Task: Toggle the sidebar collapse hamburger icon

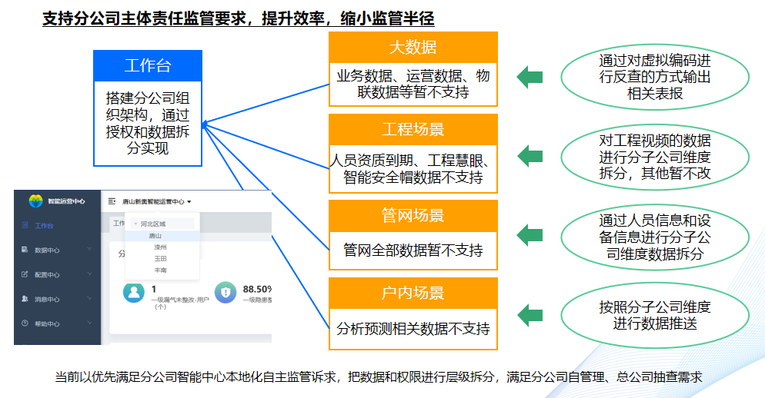Action: [112, 201]
